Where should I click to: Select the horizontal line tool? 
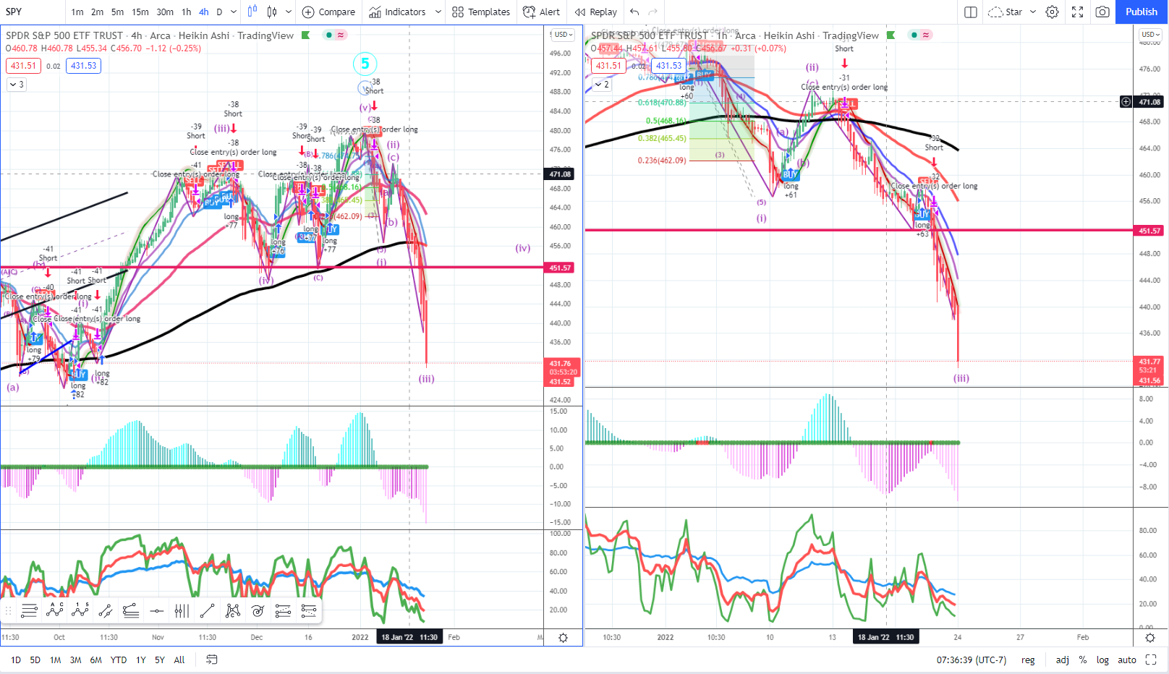click(x=156, y=611)
